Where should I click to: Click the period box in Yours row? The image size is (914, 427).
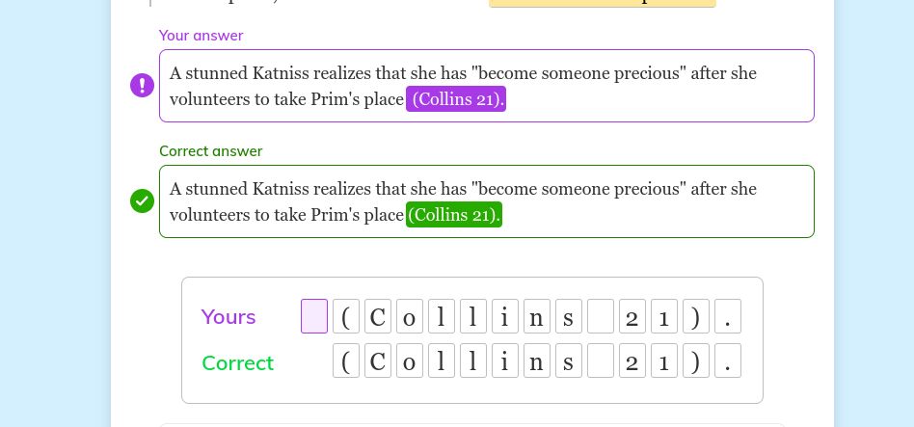click(728, 316)
